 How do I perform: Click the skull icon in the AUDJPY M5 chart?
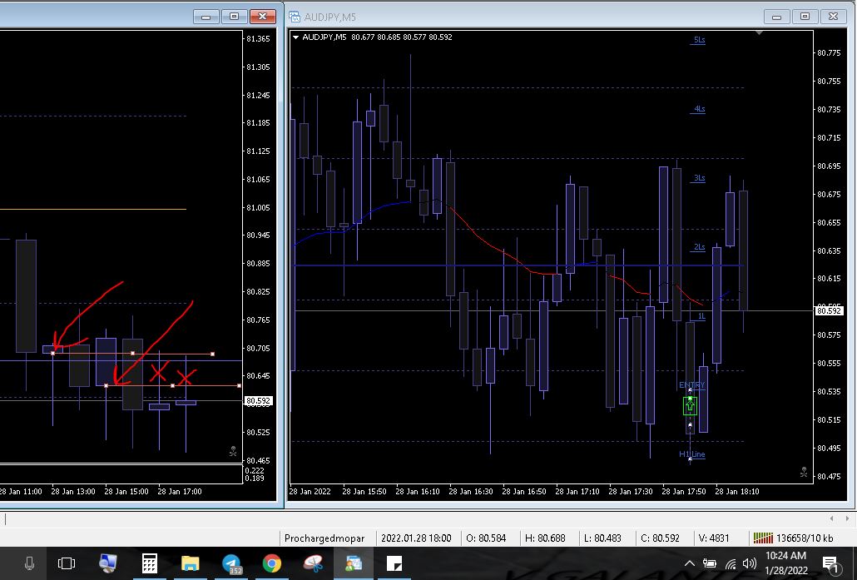point(803,472)
